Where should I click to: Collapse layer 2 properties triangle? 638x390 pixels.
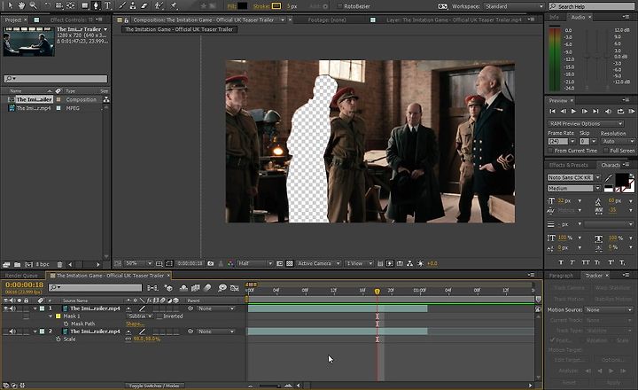pyautogui.click(x=35, y=331)
